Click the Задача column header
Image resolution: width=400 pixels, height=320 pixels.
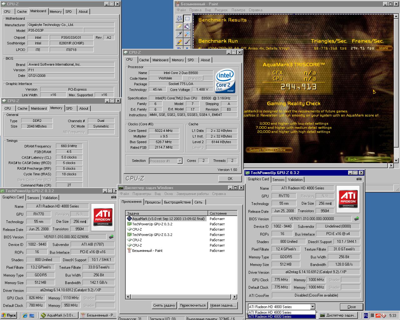point(167,213)
